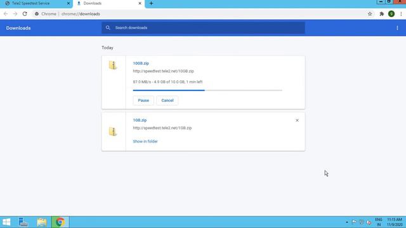Click the Action Center flag tray icon
Viewport: 406px width, 228px height.
click(354, 222)
